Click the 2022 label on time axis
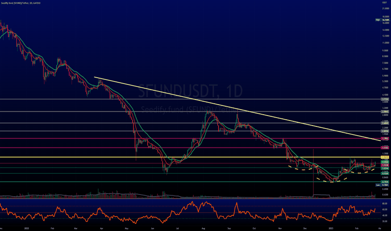The width and height of the screenshot is (391, 231). 27,228
